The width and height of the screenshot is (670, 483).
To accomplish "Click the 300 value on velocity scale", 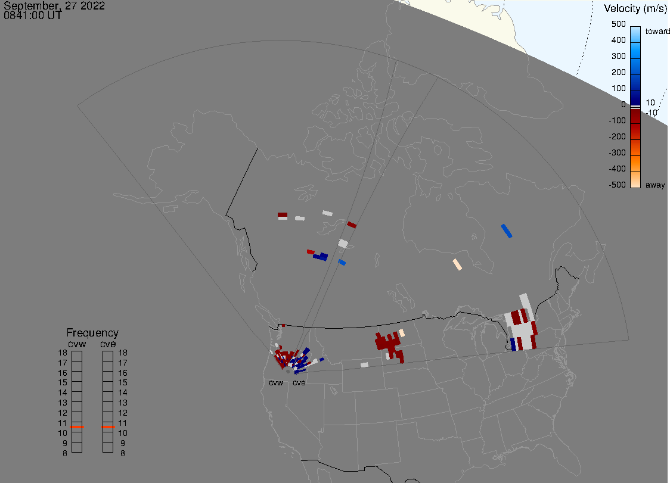I will (x=618, y=56).
